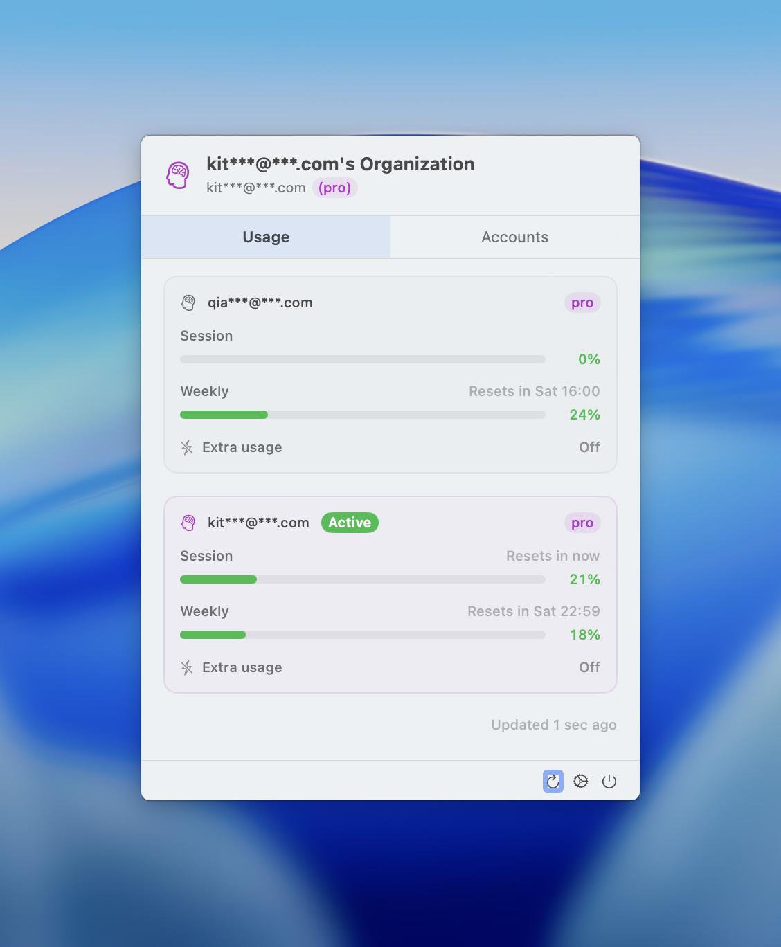
Task: Click the 24% Weekly progress bar
Action: [x=362, y=415]
